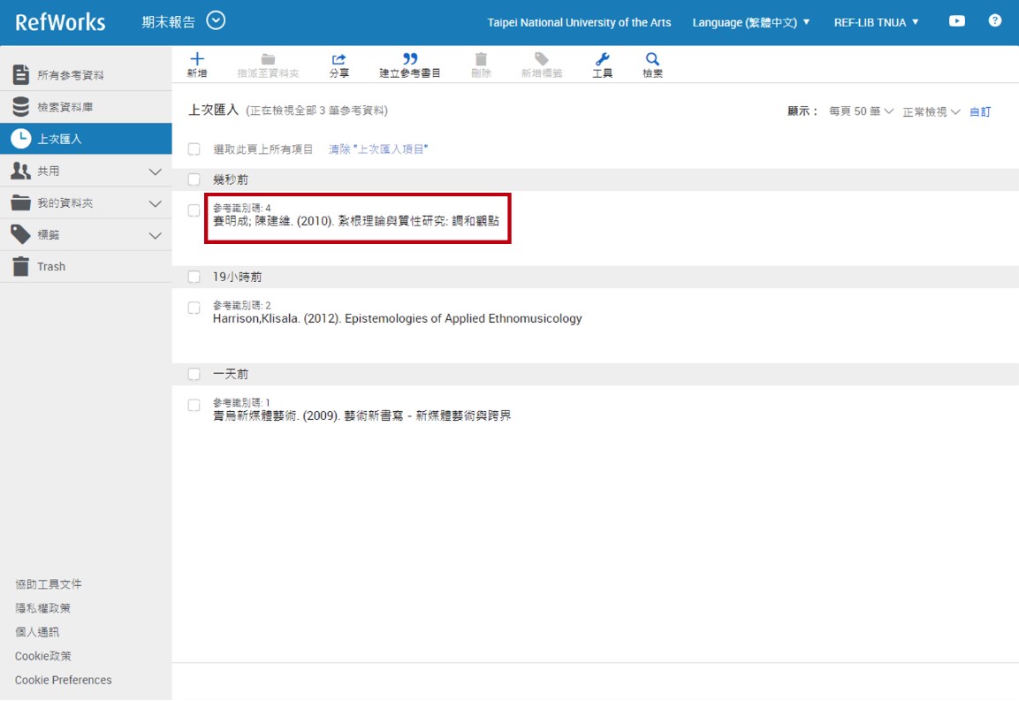Click the 清除"上次匯入項目" link
Viewport: 1019px width, 701px height.
378,149
